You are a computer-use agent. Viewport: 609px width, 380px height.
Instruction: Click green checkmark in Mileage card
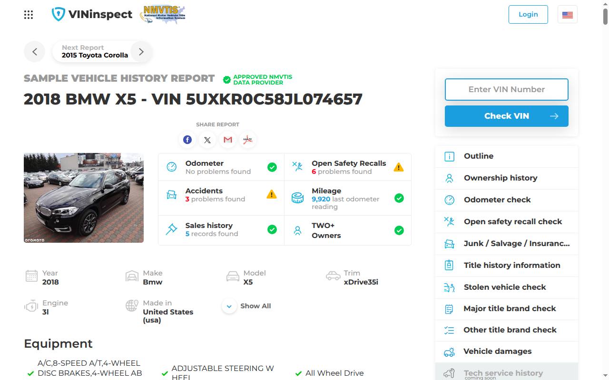(x=399, y=198)
